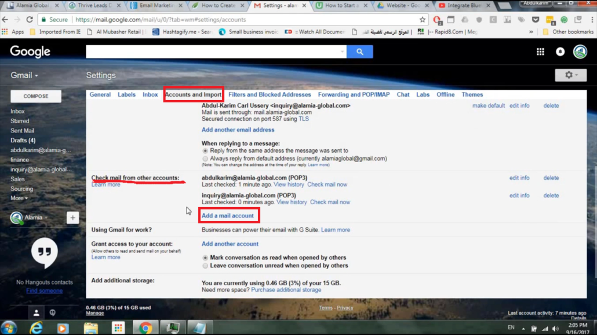Screen dimensions: 597x335
Task: Open the Google notifications bell icon
Action: (560, 51)
